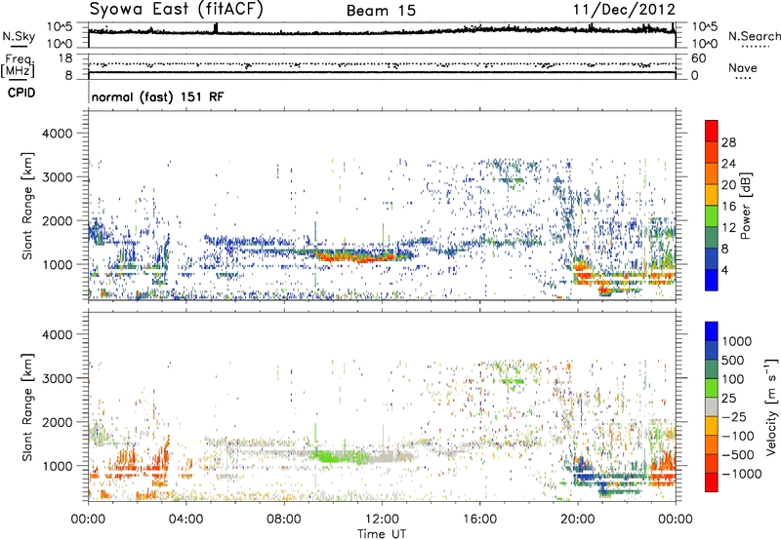The image size is (781, 540).
Task: Click the "Freq. [MHz]" axis label
Action: 18,65
